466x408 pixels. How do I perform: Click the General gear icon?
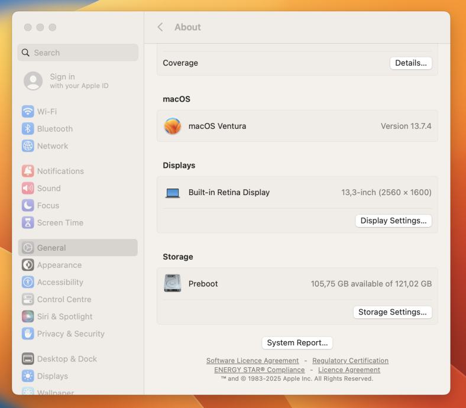pos(28,248)
